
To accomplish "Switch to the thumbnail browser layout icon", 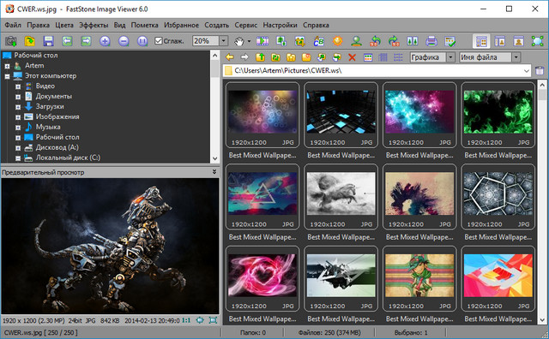I will click(x=481, y=41).
